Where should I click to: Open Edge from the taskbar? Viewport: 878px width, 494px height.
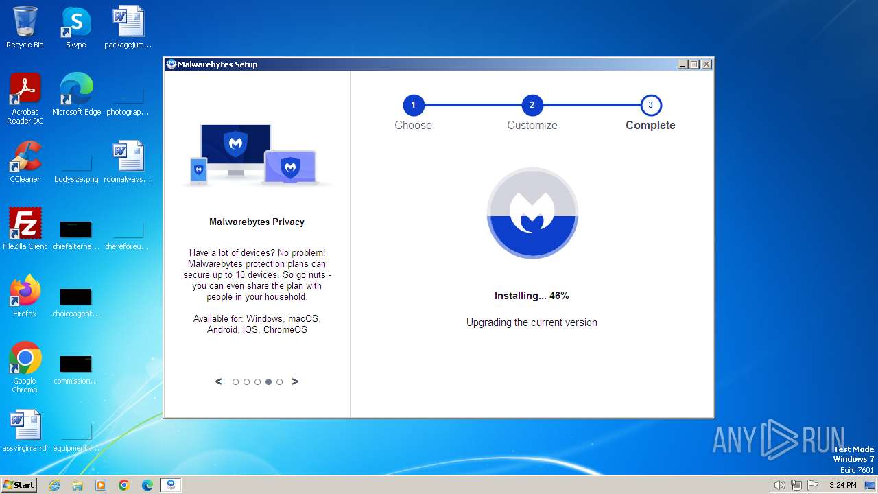click(147, 485)
